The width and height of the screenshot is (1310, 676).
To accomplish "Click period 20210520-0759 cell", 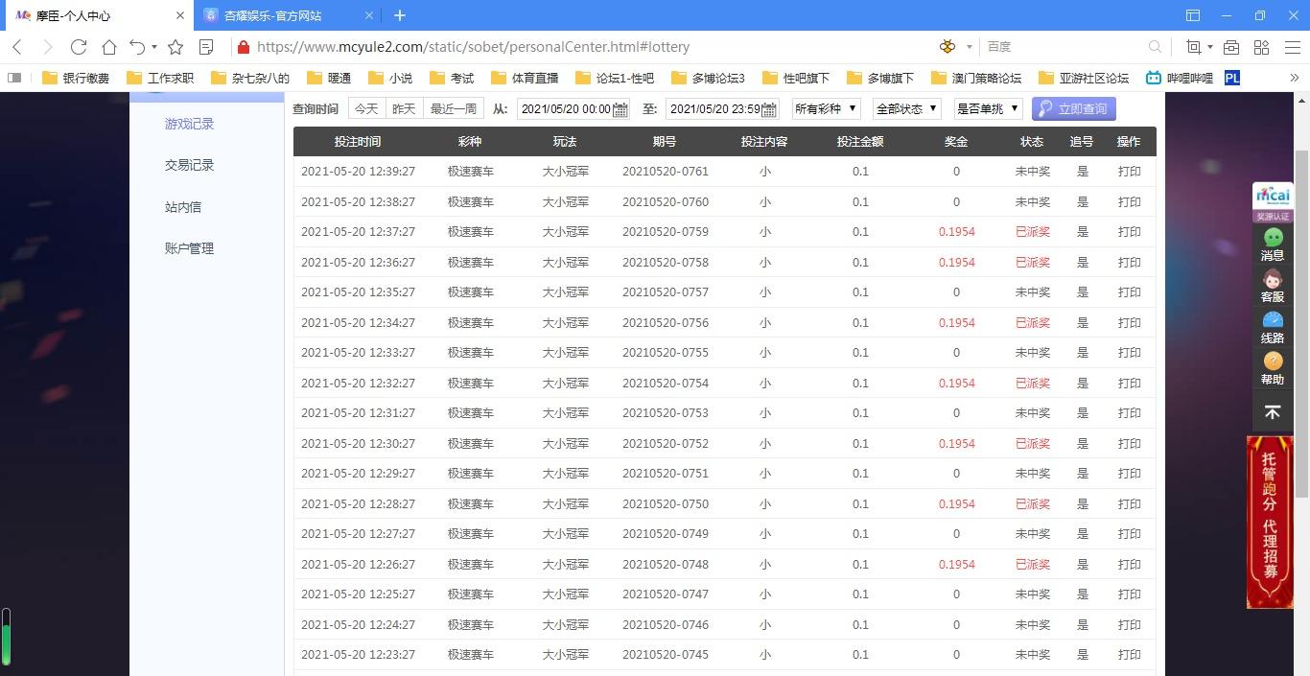I will 666,232.
